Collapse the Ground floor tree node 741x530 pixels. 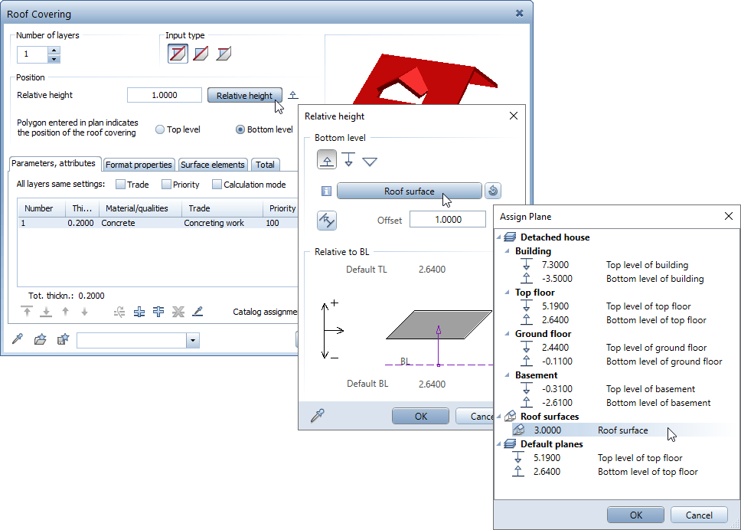(508, 334)
